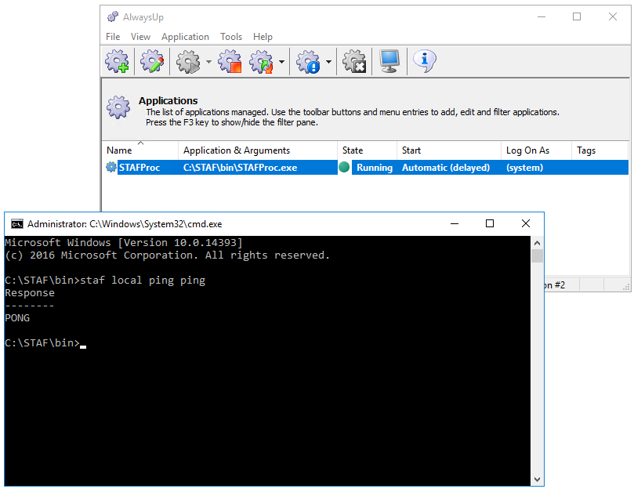634x489 pixels.
Task: Click the Add Application gear icon
Action: click(x=118, y=61)
